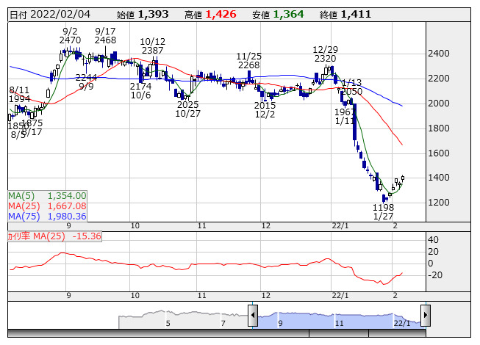The height and width of the screenshot is (345, 480).
Task: Click the 12/2 2015 low annotation
Action: click(x=265, y=109)
